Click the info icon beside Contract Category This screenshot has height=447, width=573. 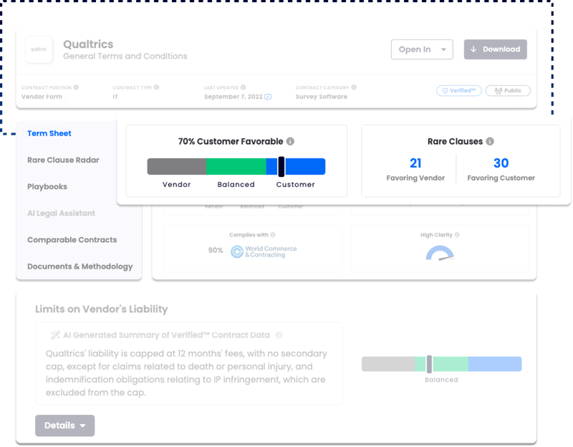tap(354, 87)
